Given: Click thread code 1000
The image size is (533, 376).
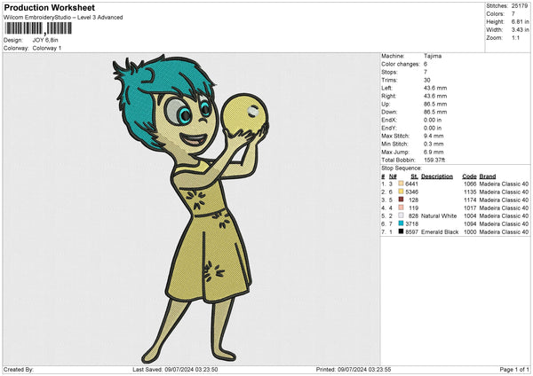Looking at the screenshot, I should click(470, 231).
